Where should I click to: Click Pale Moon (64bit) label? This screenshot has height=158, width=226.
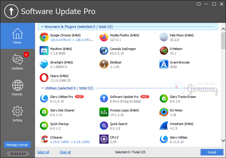[182, 35]
